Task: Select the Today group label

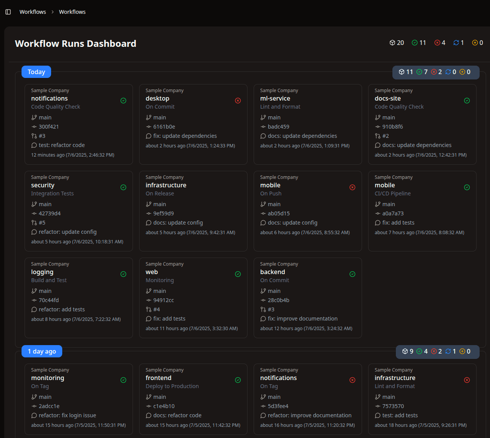Action: point(37,72)
